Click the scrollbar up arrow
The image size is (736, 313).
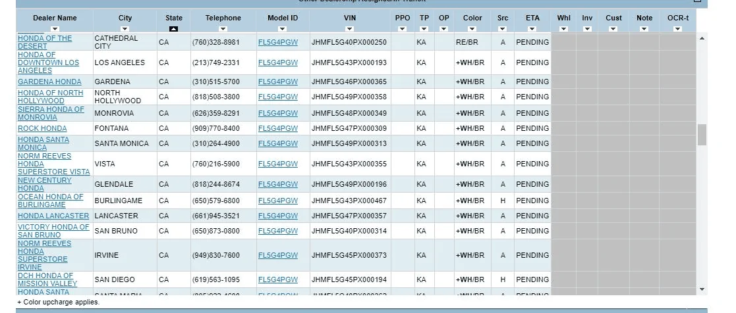pyautogui.click(x=702, y=39)
